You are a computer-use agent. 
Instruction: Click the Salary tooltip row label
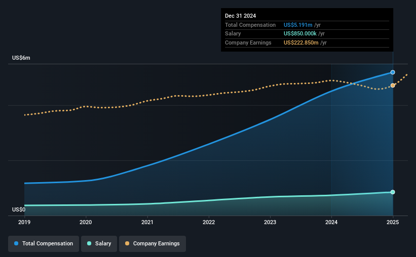pos(233,34)
